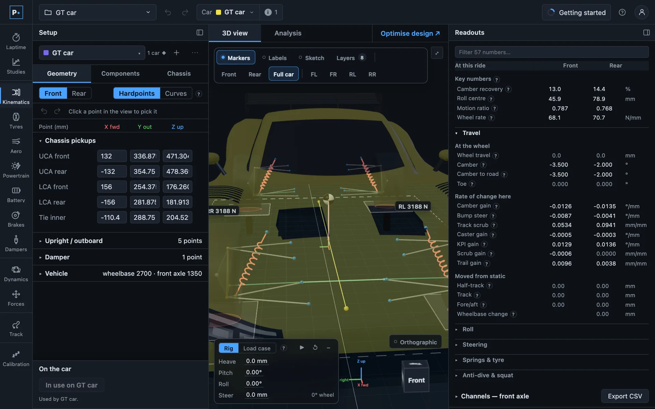
Task: Open the Battery section in the sidebar
Action: pyautogui.click(x=16, y=195)
